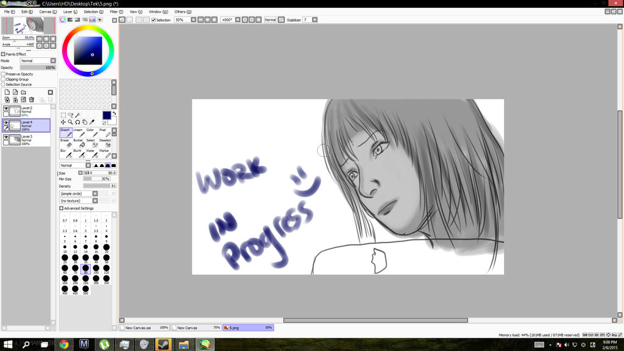Enable Selection Source option
Viewport: 624px width, 351px height.
pyautogui.click(x=3, y=84)
